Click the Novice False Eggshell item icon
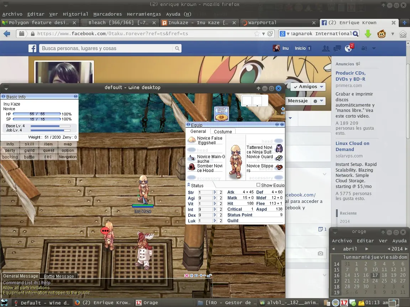The image size is (410, 307). point(192,140)
